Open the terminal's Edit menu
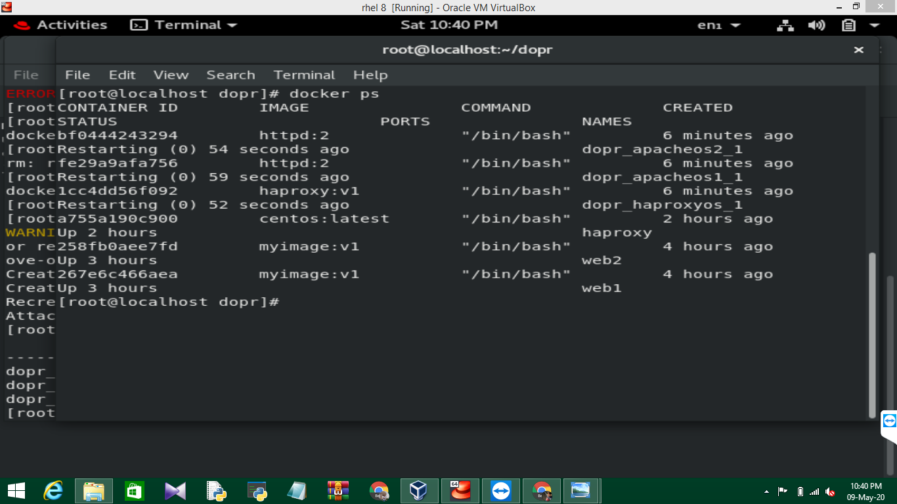This screenshot has width=897, height=504. click(x=122, y=75)
